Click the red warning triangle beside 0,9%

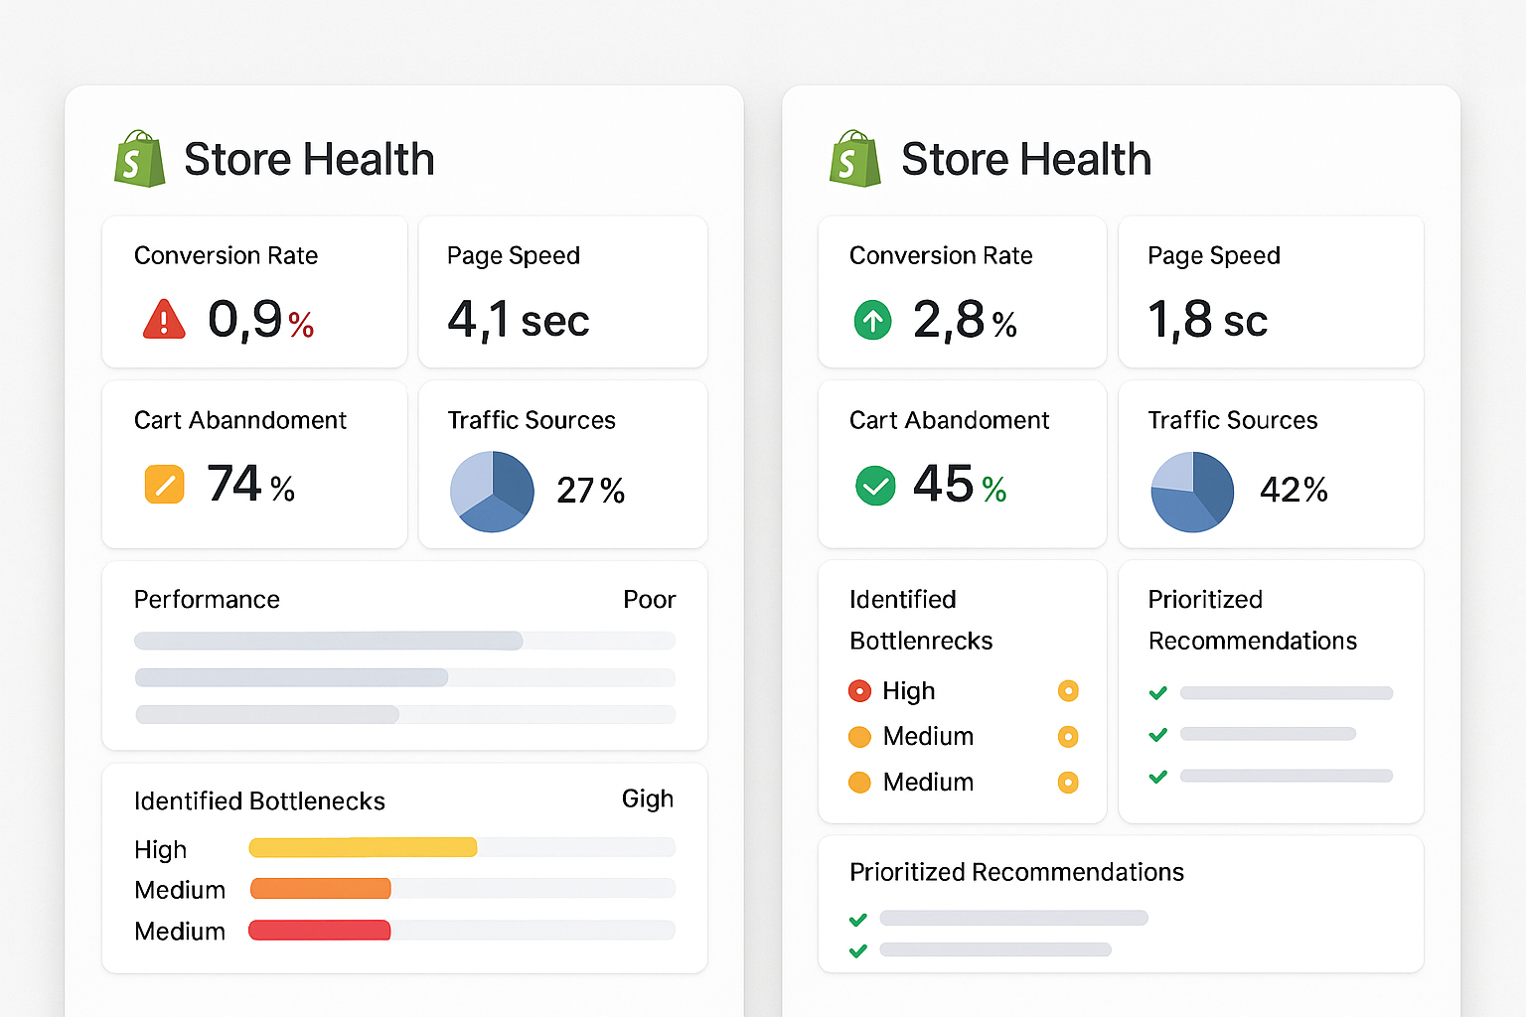[x=162, y=320]
